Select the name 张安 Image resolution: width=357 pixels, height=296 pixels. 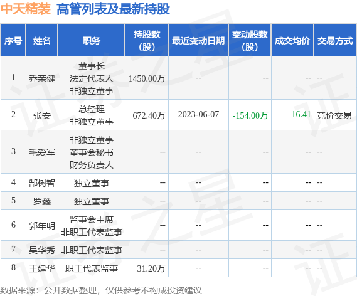click(x=42, y=115)
